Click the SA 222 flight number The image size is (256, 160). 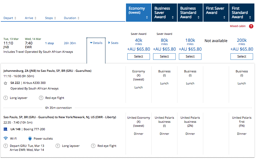click(x=15, y=83)
